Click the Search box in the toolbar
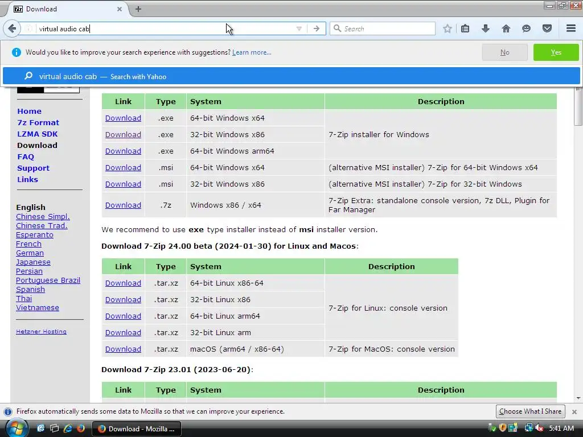Viewport: 583px width, 437px height. (382, 28)
